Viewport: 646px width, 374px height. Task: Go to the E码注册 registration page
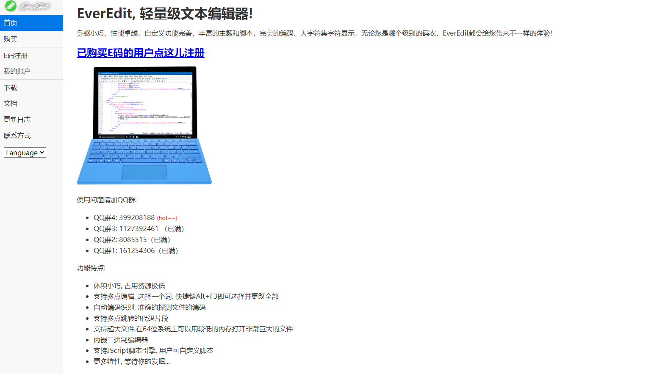[16, 55]
